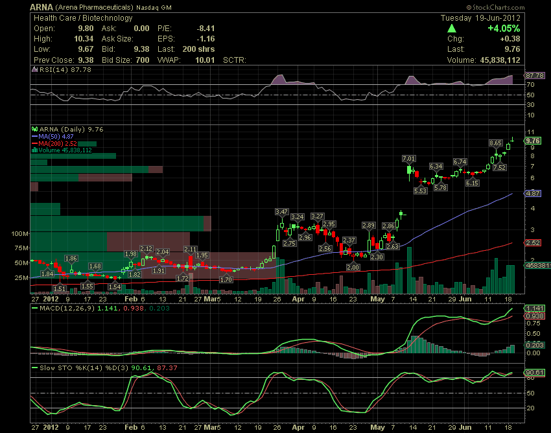This screenshot has height=433, width=551.
Task: Click the 'MACD(12,26,9)' panel label
Action: (67, 309)
